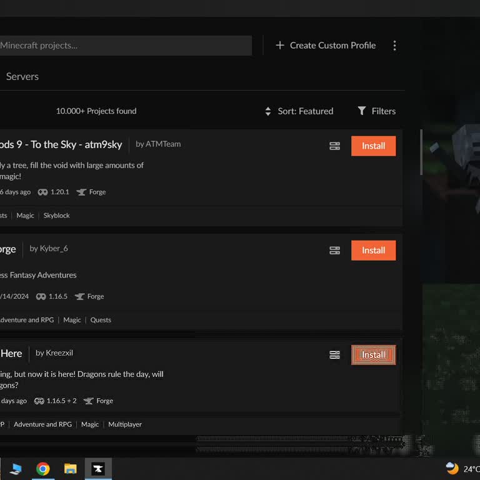Viewport: 480px width, 480px height.
Task: Click 1.16.5 + 2 versions controller icon
Action: [x=39, y=401]
